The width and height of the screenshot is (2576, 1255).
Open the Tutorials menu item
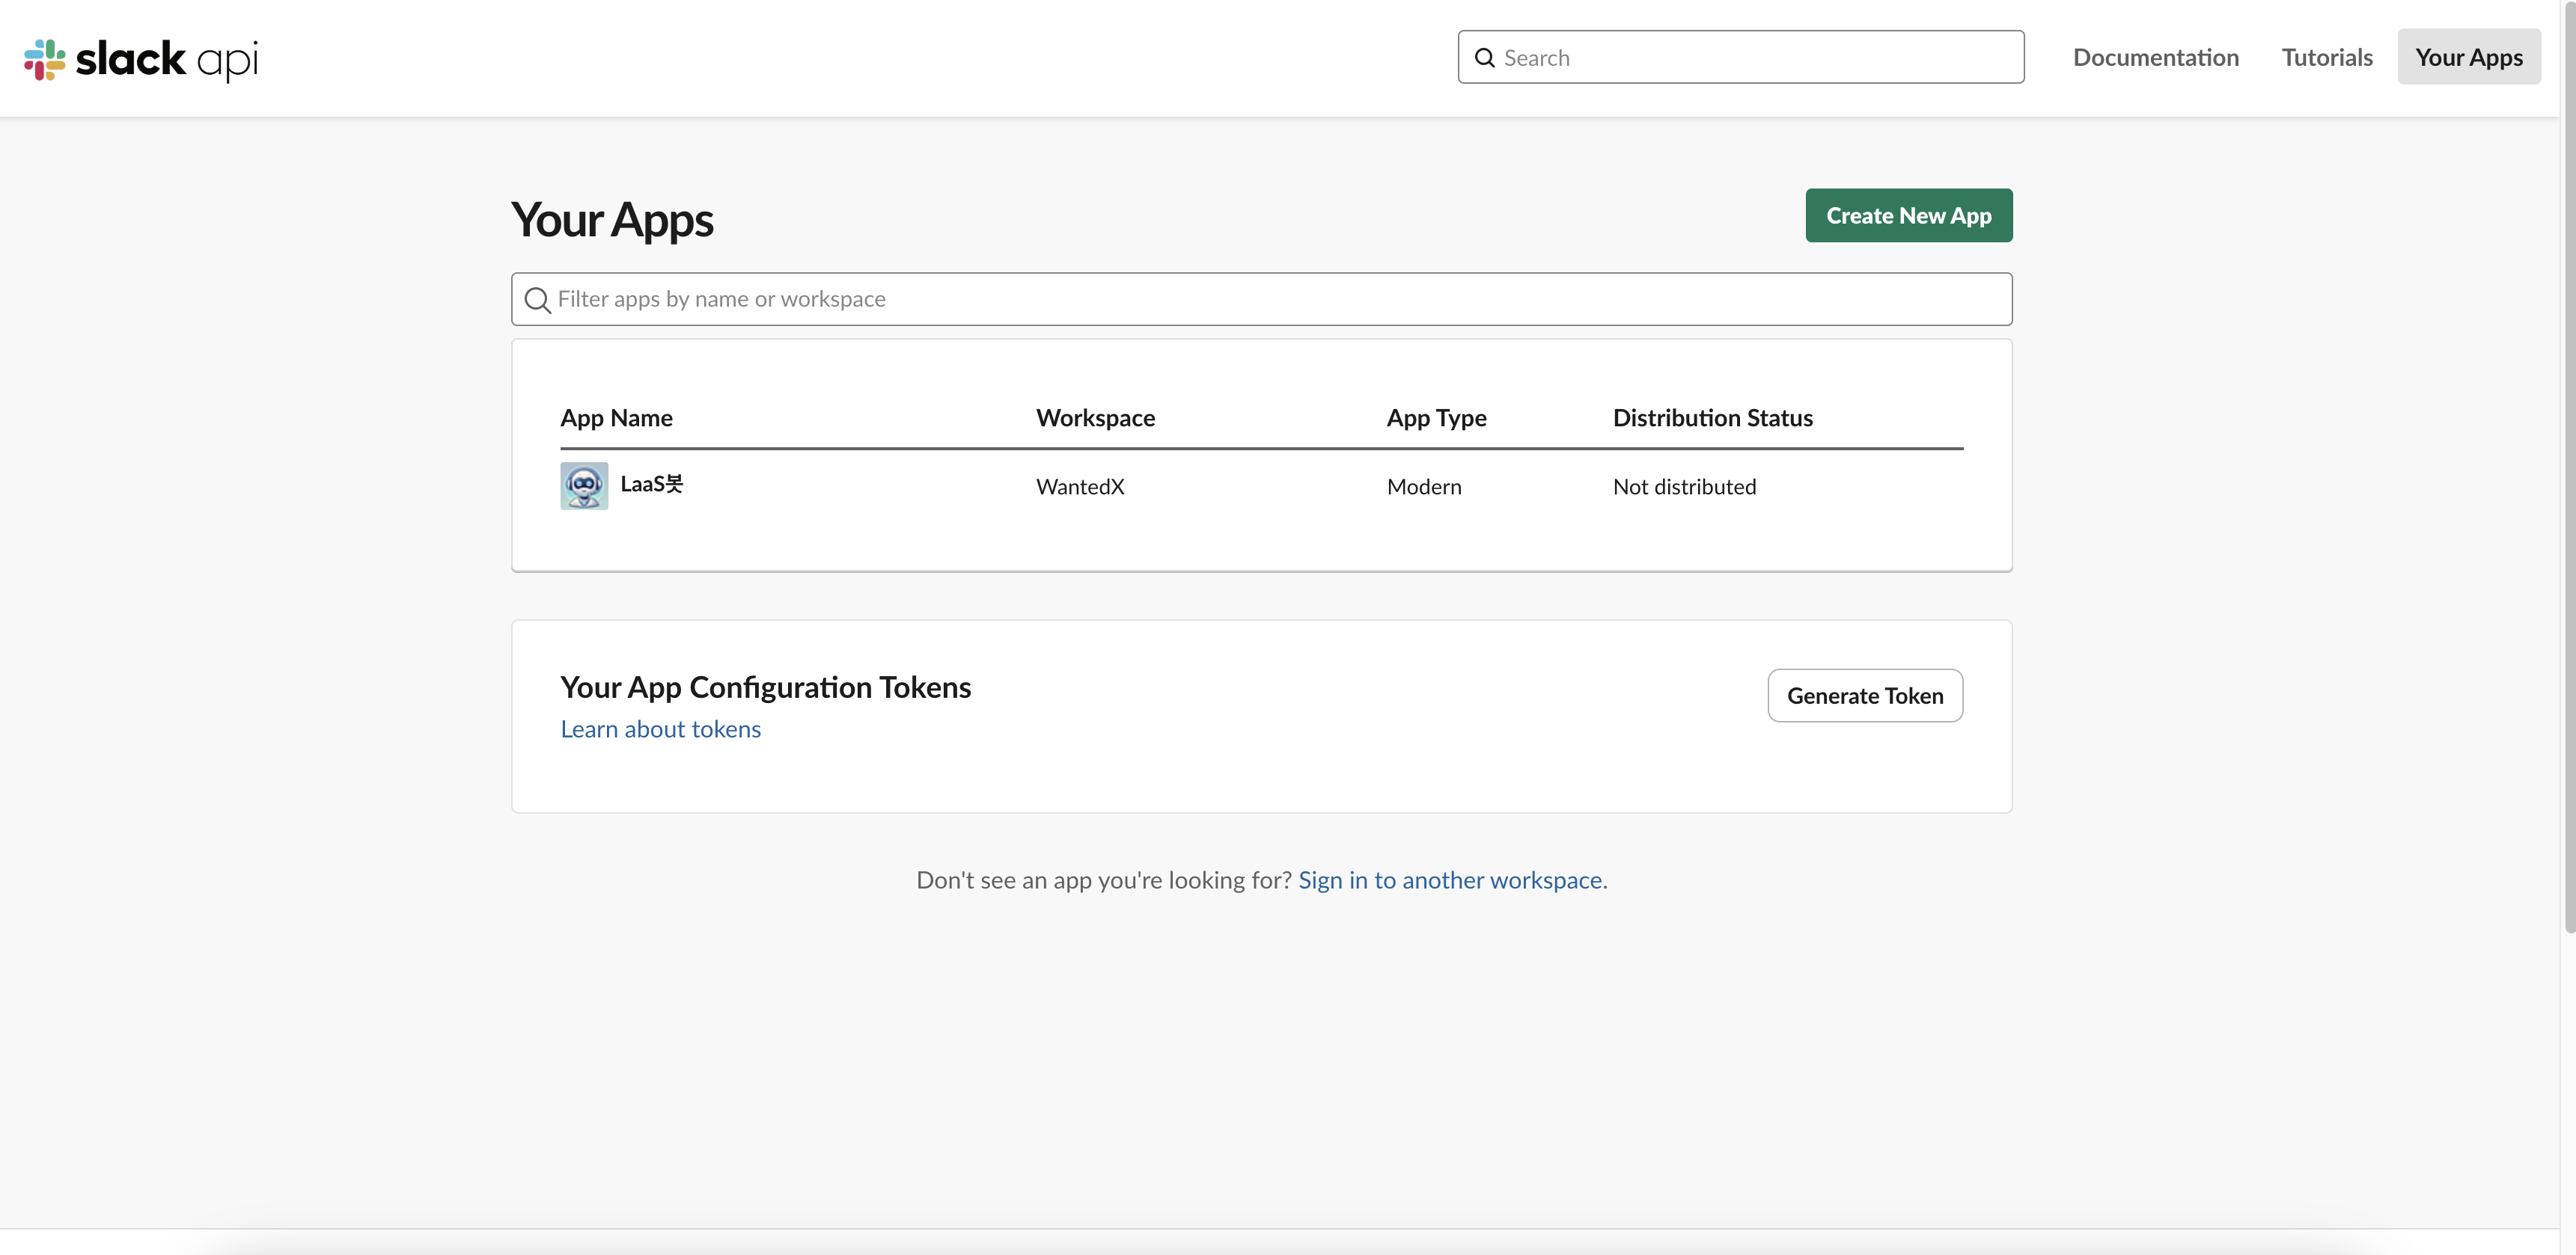click(x=2327, y=57)
